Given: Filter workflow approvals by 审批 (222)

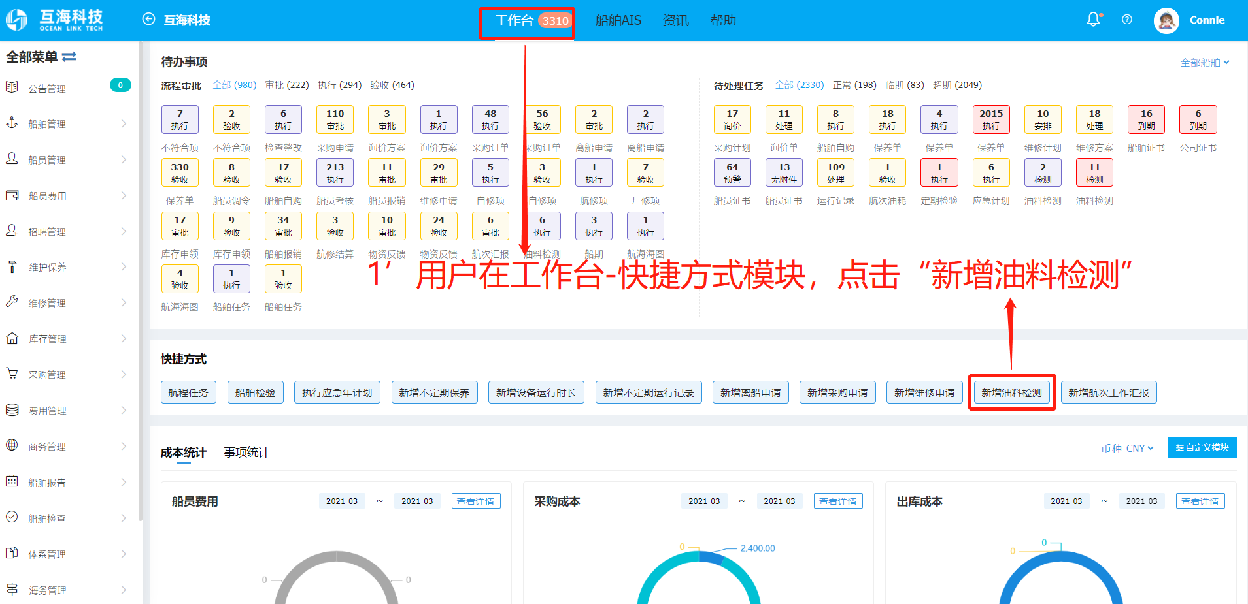Looking at the screenshot, I should (x=287, y=86).
